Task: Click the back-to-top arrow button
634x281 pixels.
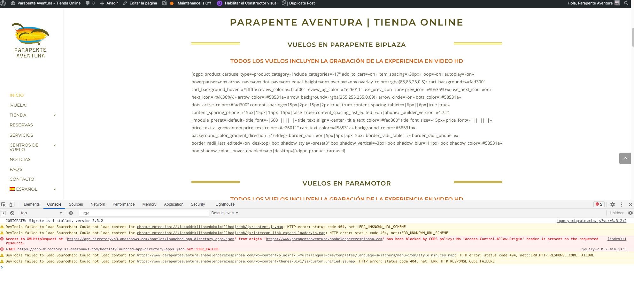Action: (625, 158)
